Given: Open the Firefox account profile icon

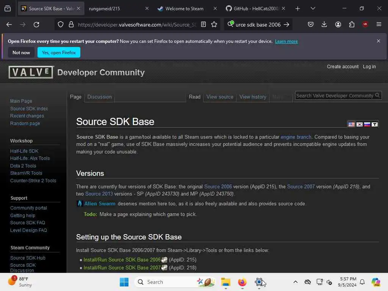Looking at the screenshot, I should click(338, 25).
